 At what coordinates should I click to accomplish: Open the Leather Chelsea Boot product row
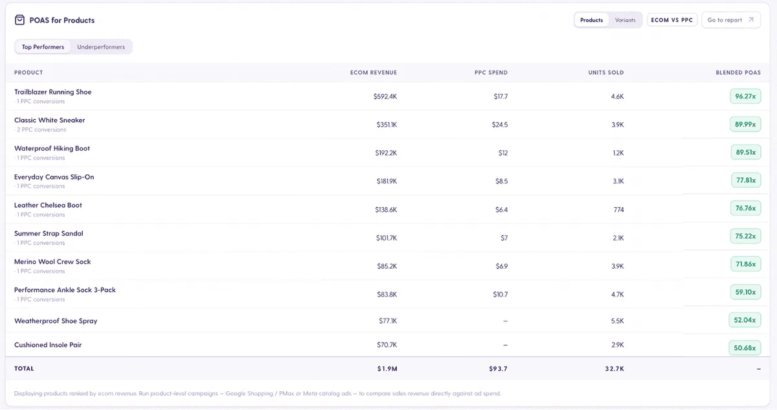[x=387, y=209]
